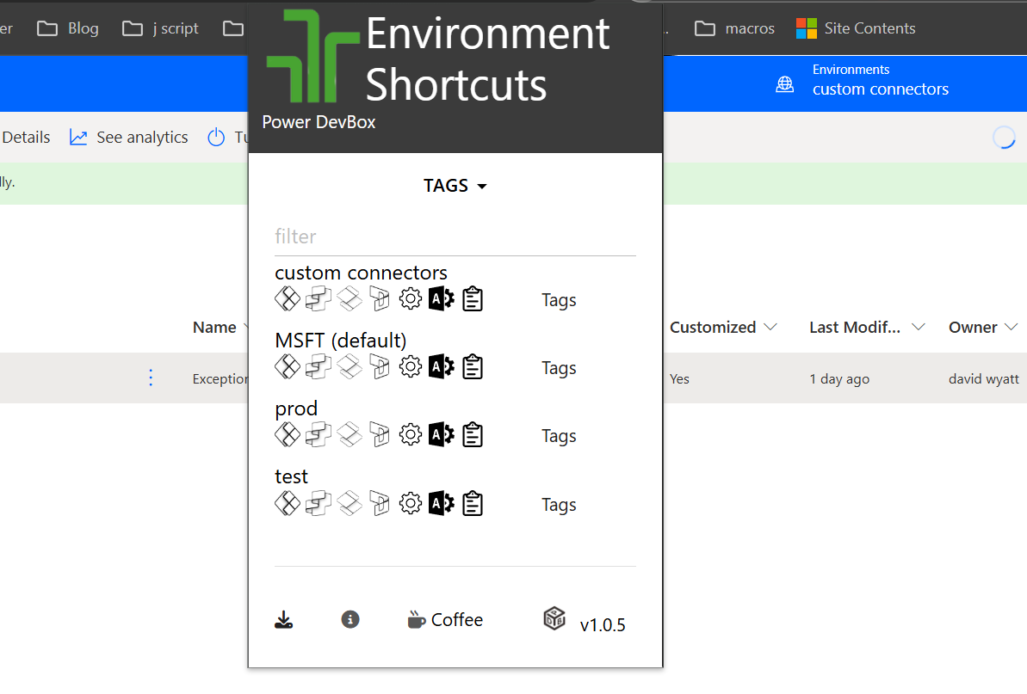Click Tags for MSFT (default) environment

point(559,368)
